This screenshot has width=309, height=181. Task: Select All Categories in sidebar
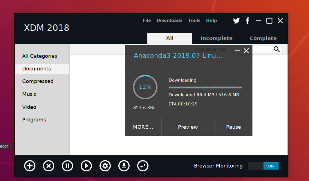[42, 56]
